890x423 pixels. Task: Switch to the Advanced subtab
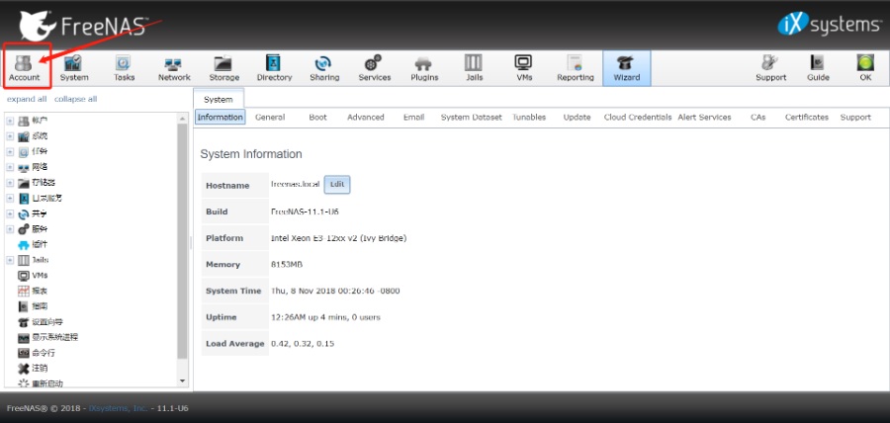pos(366,117)
